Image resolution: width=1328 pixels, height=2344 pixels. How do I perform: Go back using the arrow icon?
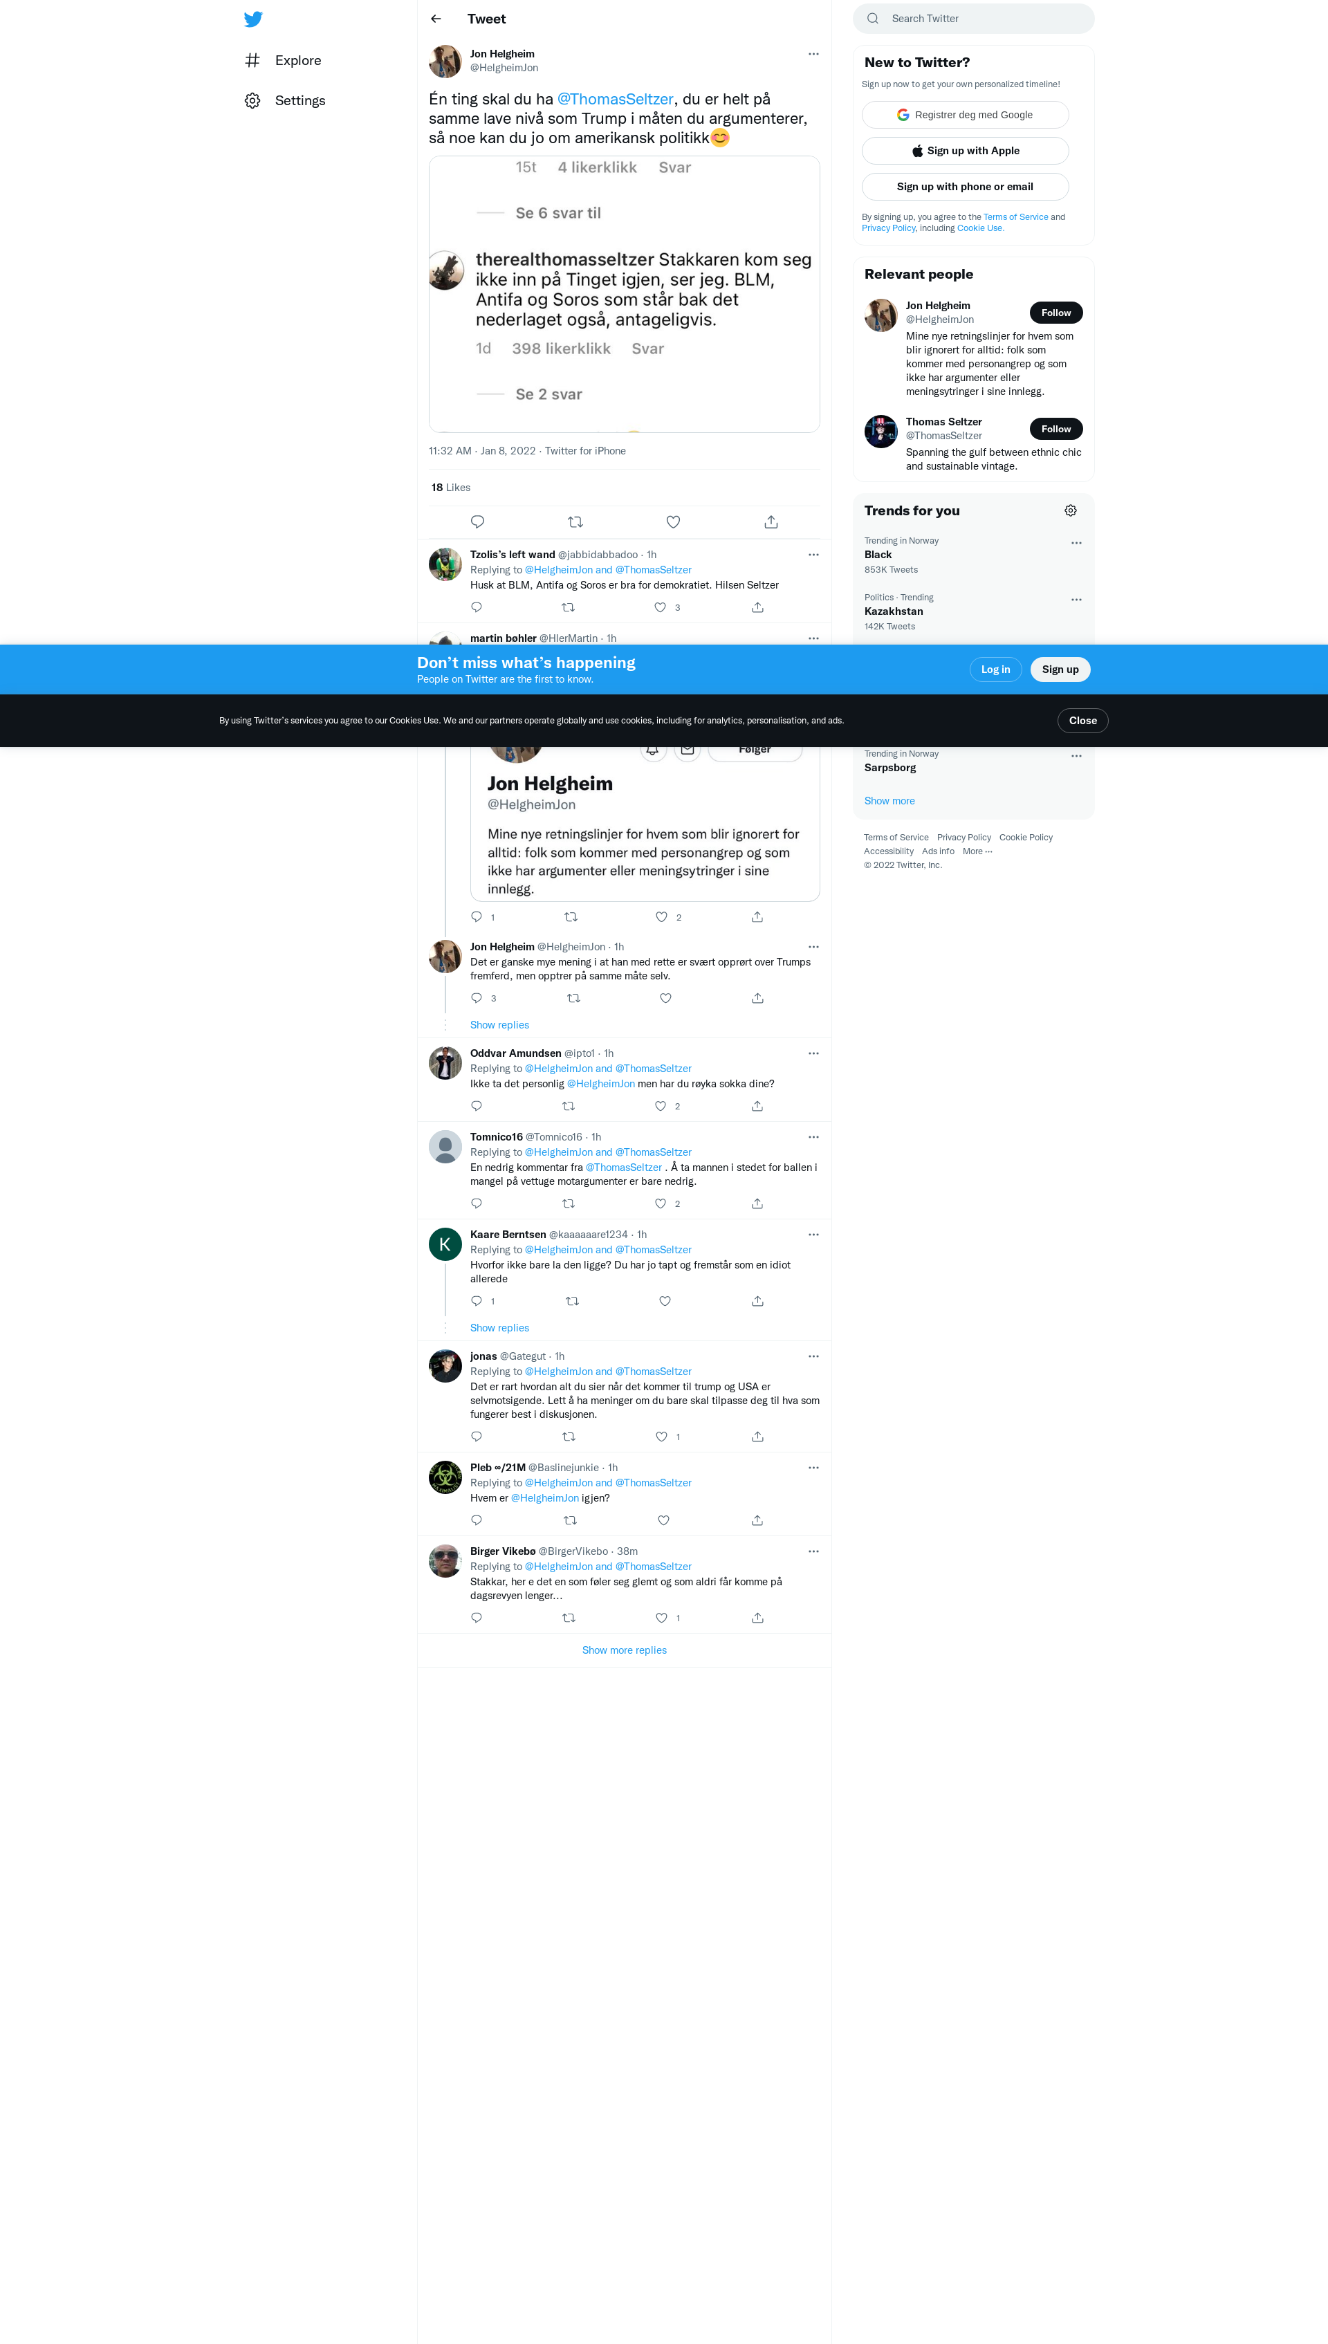(436, 19)
